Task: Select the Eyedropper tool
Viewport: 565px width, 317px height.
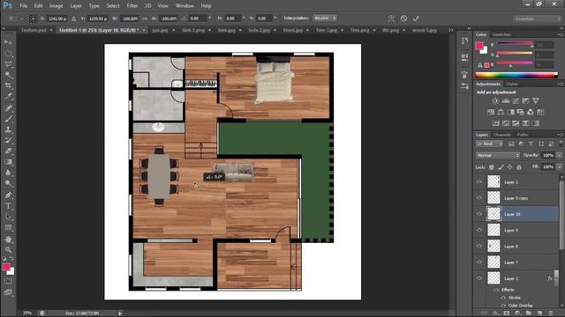Action: pyautogui.click(x=8, y=96)
